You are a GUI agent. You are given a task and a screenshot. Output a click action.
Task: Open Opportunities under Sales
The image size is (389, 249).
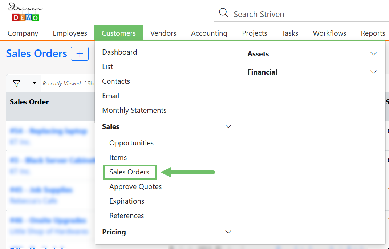click(131, 143)
